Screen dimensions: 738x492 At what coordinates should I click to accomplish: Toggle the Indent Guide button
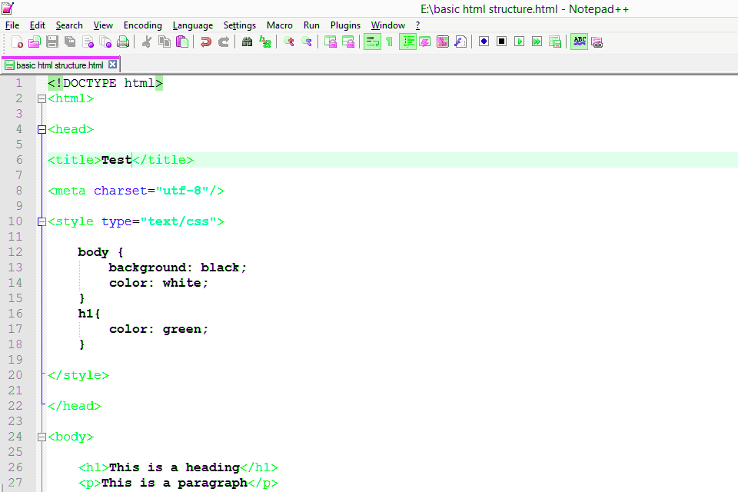pyautogui.click(x=407, y=42)
